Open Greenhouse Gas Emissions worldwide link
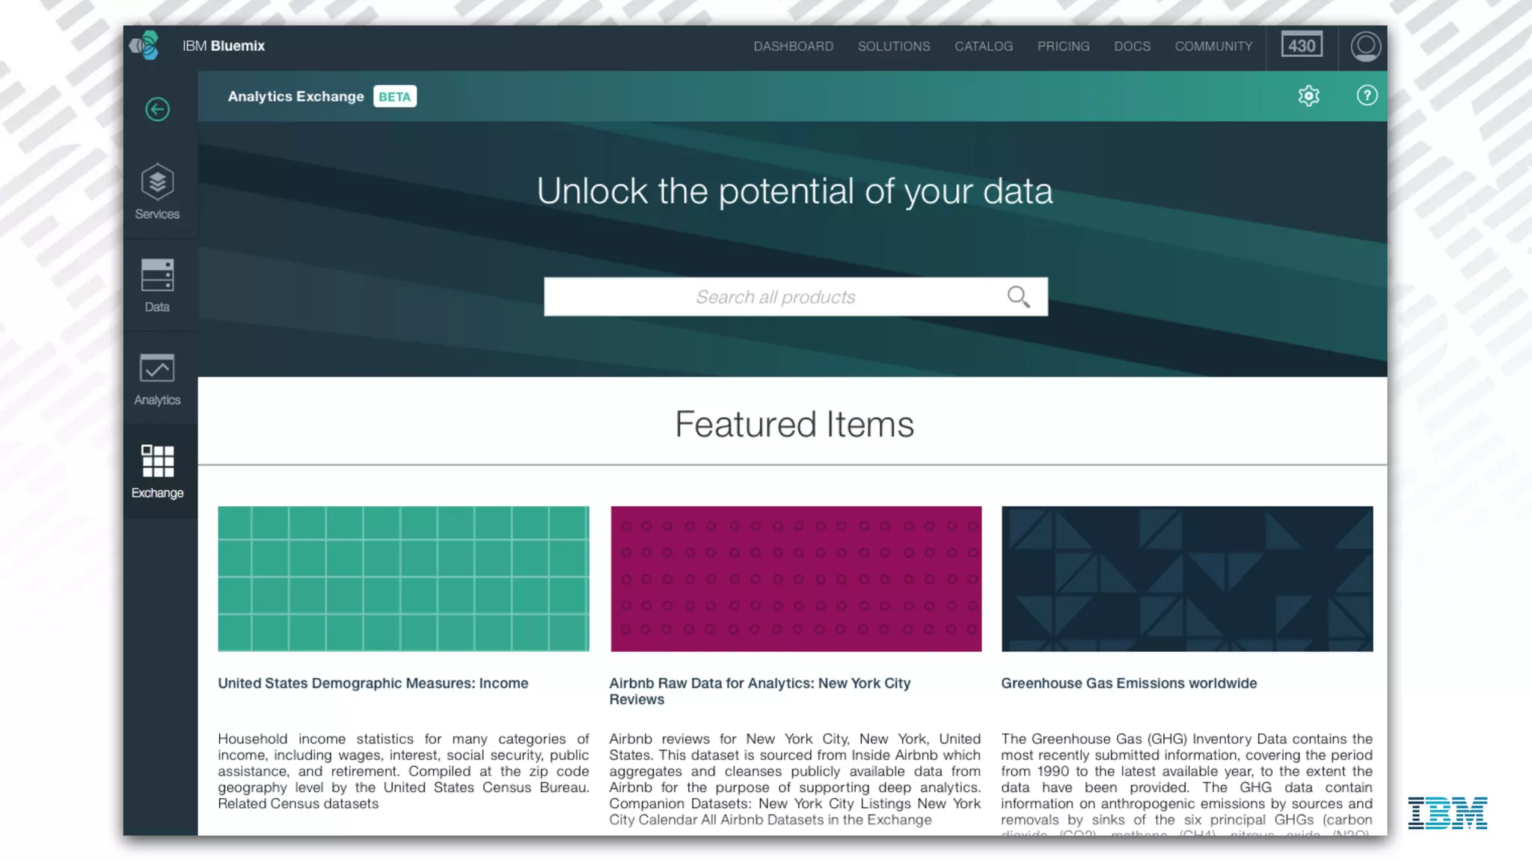The height and width of the screenshot is (861, 1532). tap(1128, 683)
